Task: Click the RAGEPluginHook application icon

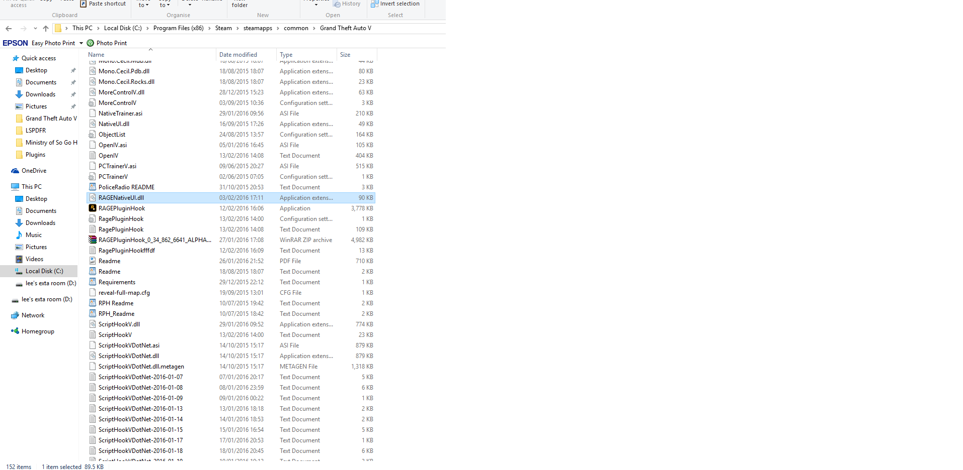Action: tap(93, 208)
